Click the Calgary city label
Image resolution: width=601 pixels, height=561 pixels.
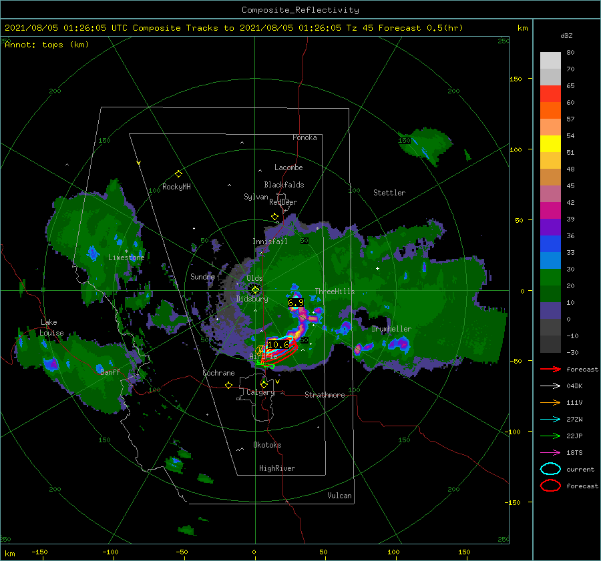[x=260, y=392]
